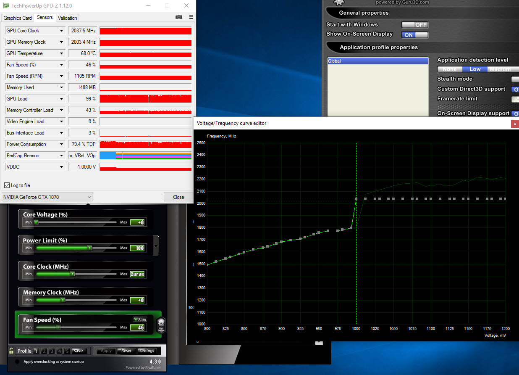The height and width of the screenshot is (375, 519).
Task: Set detection level to Low
Action: (x=475, y=69)
